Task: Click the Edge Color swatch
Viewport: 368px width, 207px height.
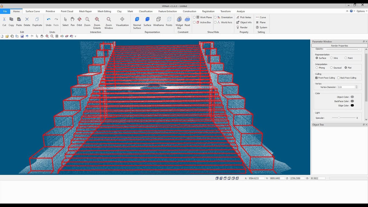Action: point(352,106)
